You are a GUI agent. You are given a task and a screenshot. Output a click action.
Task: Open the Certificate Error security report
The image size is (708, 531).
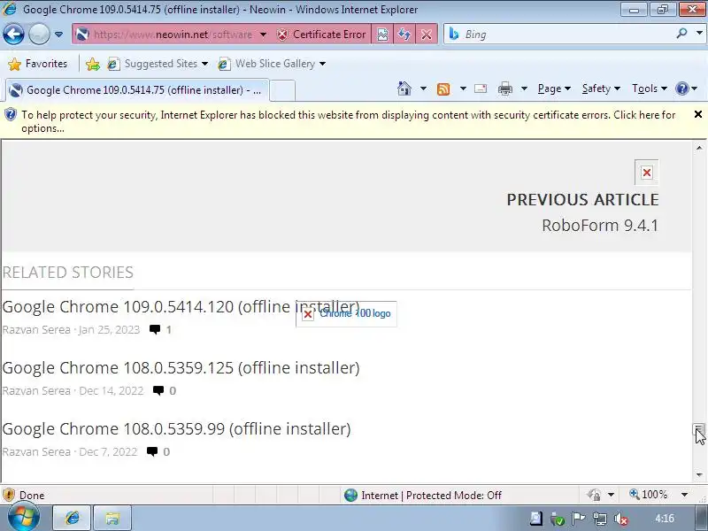click(x=321, y=35)
